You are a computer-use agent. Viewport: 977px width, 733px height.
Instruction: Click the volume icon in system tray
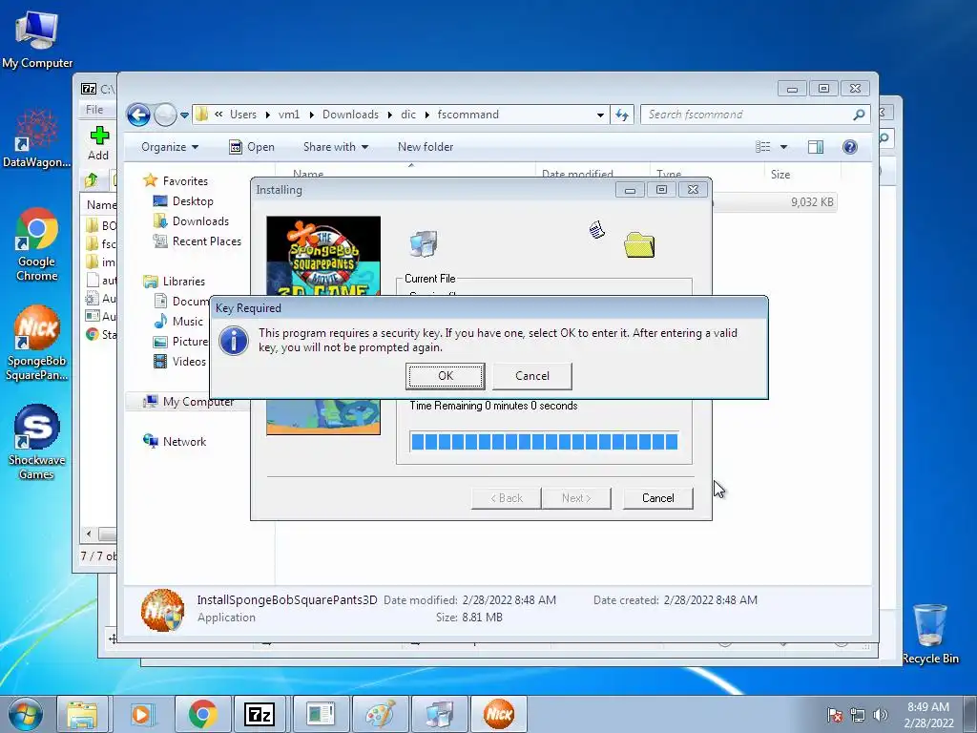pyautogui.click(x=880, y=715)
